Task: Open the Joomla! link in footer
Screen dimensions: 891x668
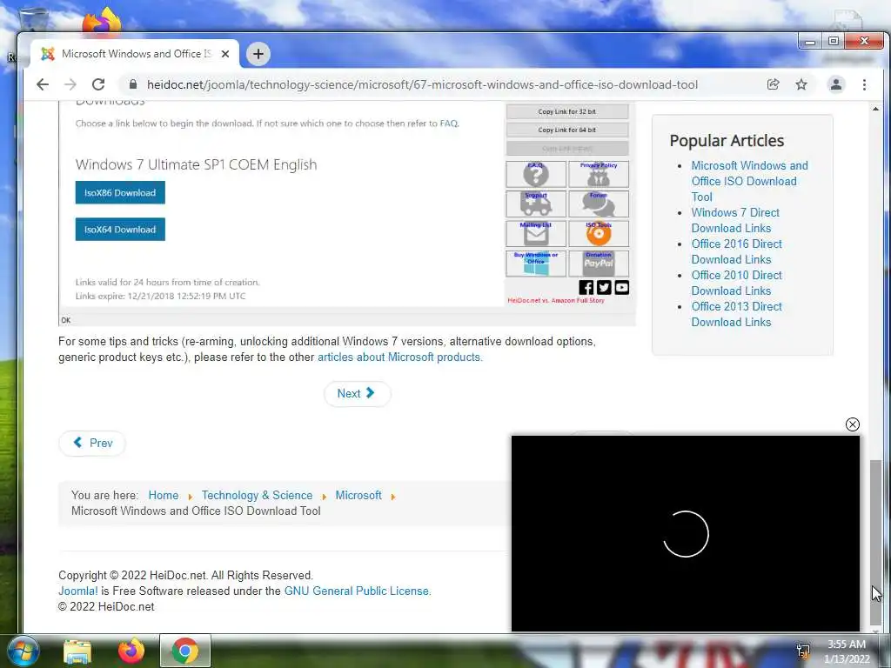Action: point(77,591)
